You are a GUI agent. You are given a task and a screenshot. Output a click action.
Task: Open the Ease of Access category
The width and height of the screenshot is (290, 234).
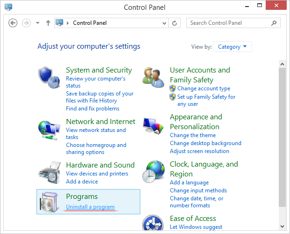click(193, 219)
